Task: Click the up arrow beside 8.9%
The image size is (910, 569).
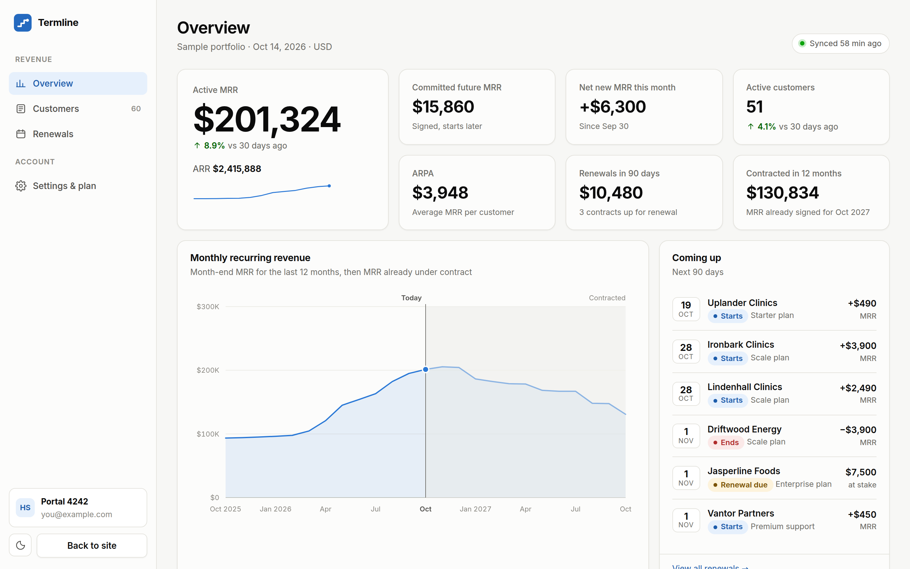Action: [x=197, y=145]
